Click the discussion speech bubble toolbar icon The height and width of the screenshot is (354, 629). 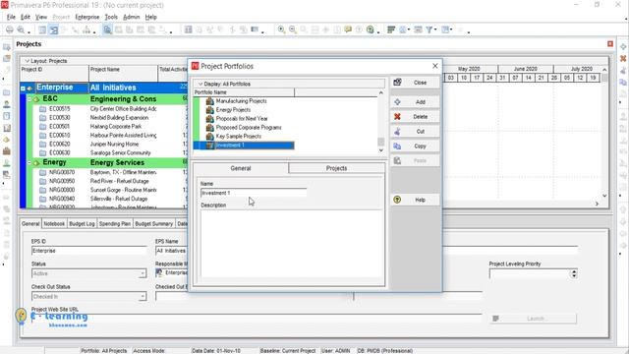coord(348,29)
